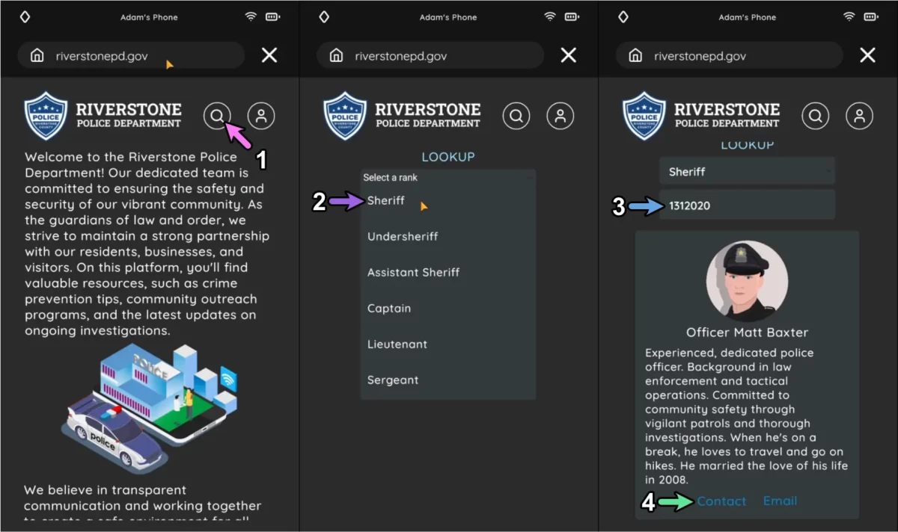This screenshot has width=898, height=532.
Task: Tap the home icon beside the URL in the left screen
Action: click(x=37, y=56)
